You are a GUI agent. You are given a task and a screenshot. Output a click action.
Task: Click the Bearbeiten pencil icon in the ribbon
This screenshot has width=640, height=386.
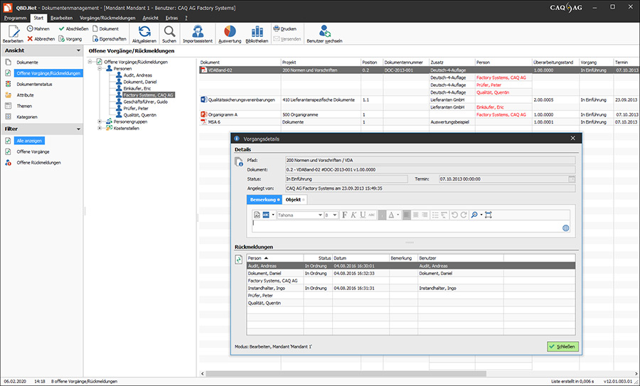(x=13, y=31)
